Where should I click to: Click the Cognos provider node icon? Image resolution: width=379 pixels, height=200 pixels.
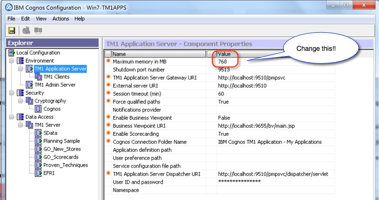pos(38,109)
